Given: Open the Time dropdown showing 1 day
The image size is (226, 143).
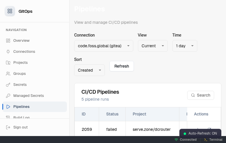Looking at the screenshot, I should [185, 46].
